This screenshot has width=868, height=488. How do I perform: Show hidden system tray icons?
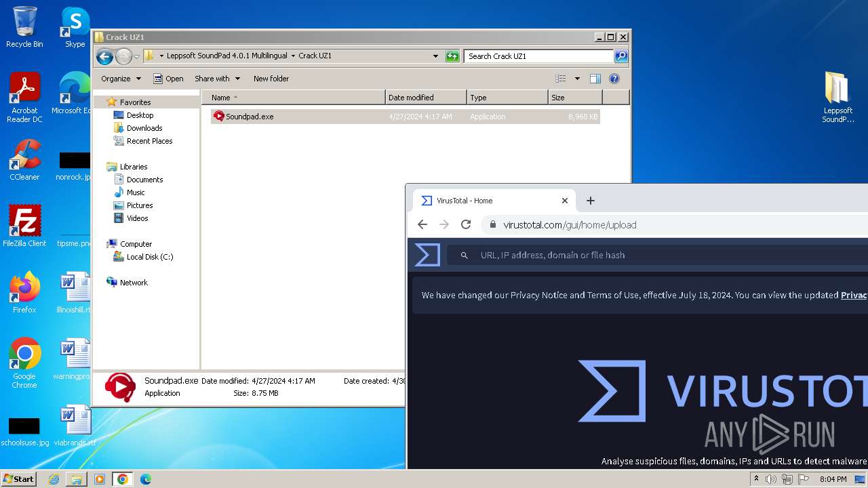[756, 479]
